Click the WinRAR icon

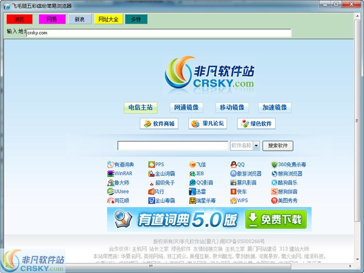(x=111, y=173)
